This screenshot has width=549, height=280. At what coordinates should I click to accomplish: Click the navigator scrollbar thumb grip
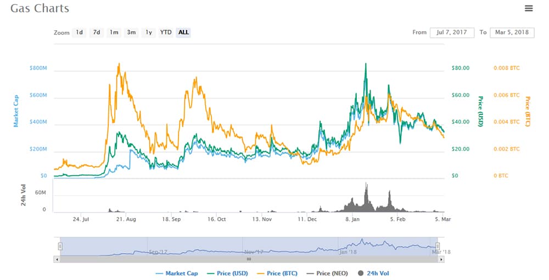249,259
